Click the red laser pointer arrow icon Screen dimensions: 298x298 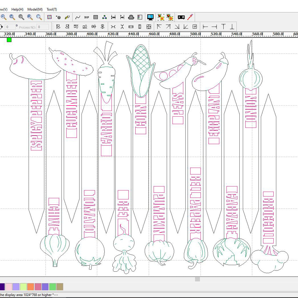[190, 17]
